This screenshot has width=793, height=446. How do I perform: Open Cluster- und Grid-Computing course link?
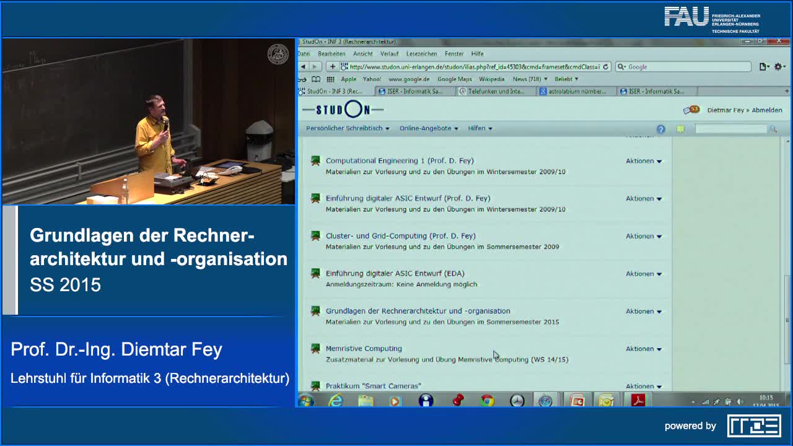pyautogui.click(x=400, y=236)
